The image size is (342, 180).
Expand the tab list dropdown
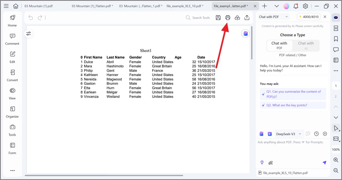click(x=277, y=6)
